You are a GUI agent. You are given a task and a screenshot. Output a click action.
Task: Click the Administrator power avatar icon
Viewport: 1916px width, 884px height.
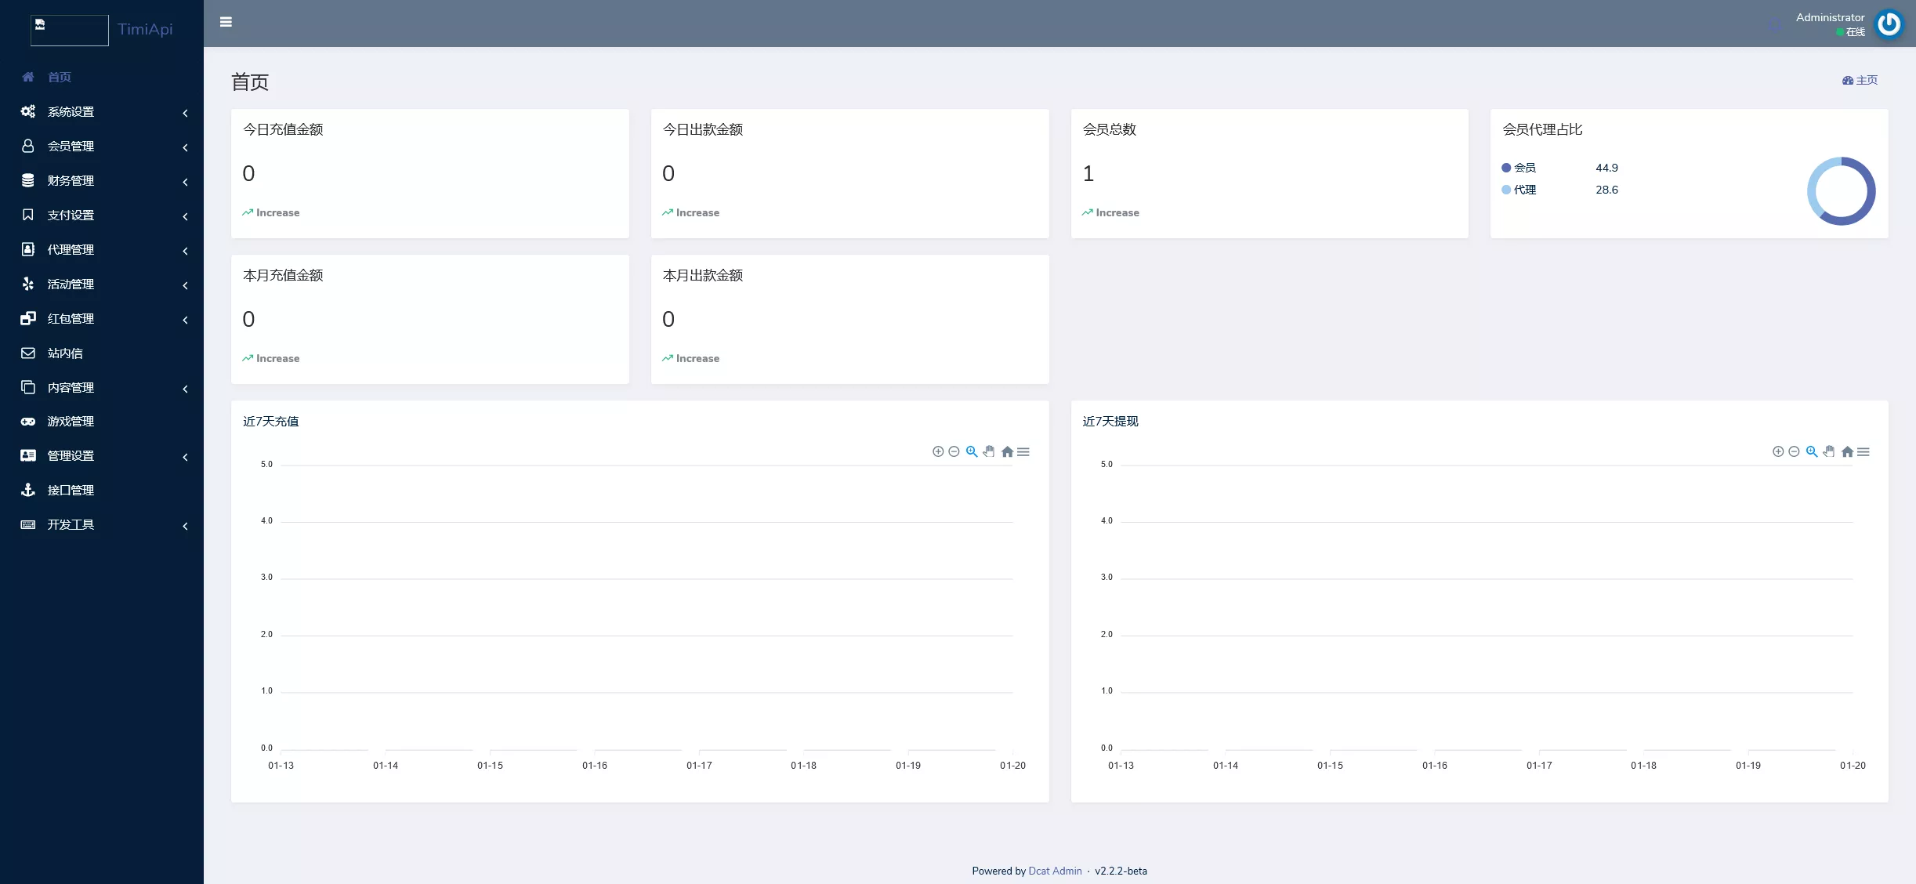pos(1889,24)
